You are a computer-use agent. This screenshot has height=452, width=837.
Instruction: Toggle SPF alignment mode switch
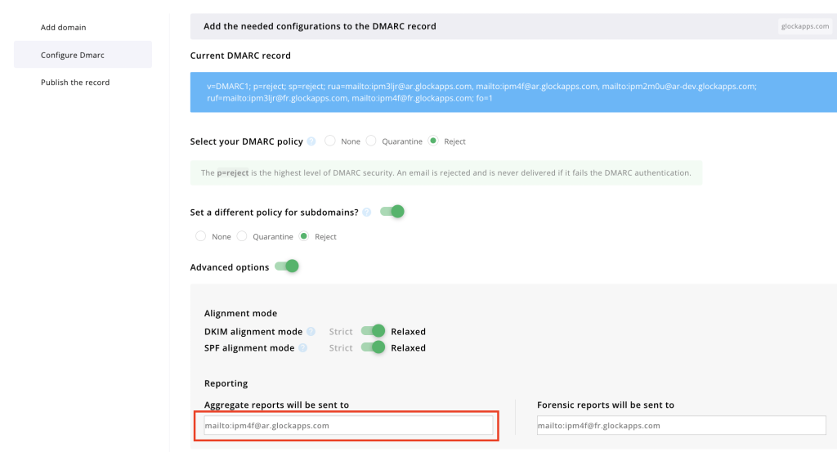(x=374, y=347)
